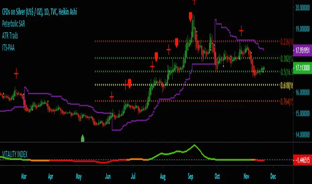Click the red plus marker between 0.236 and 0.382 lines

[168, 50]
